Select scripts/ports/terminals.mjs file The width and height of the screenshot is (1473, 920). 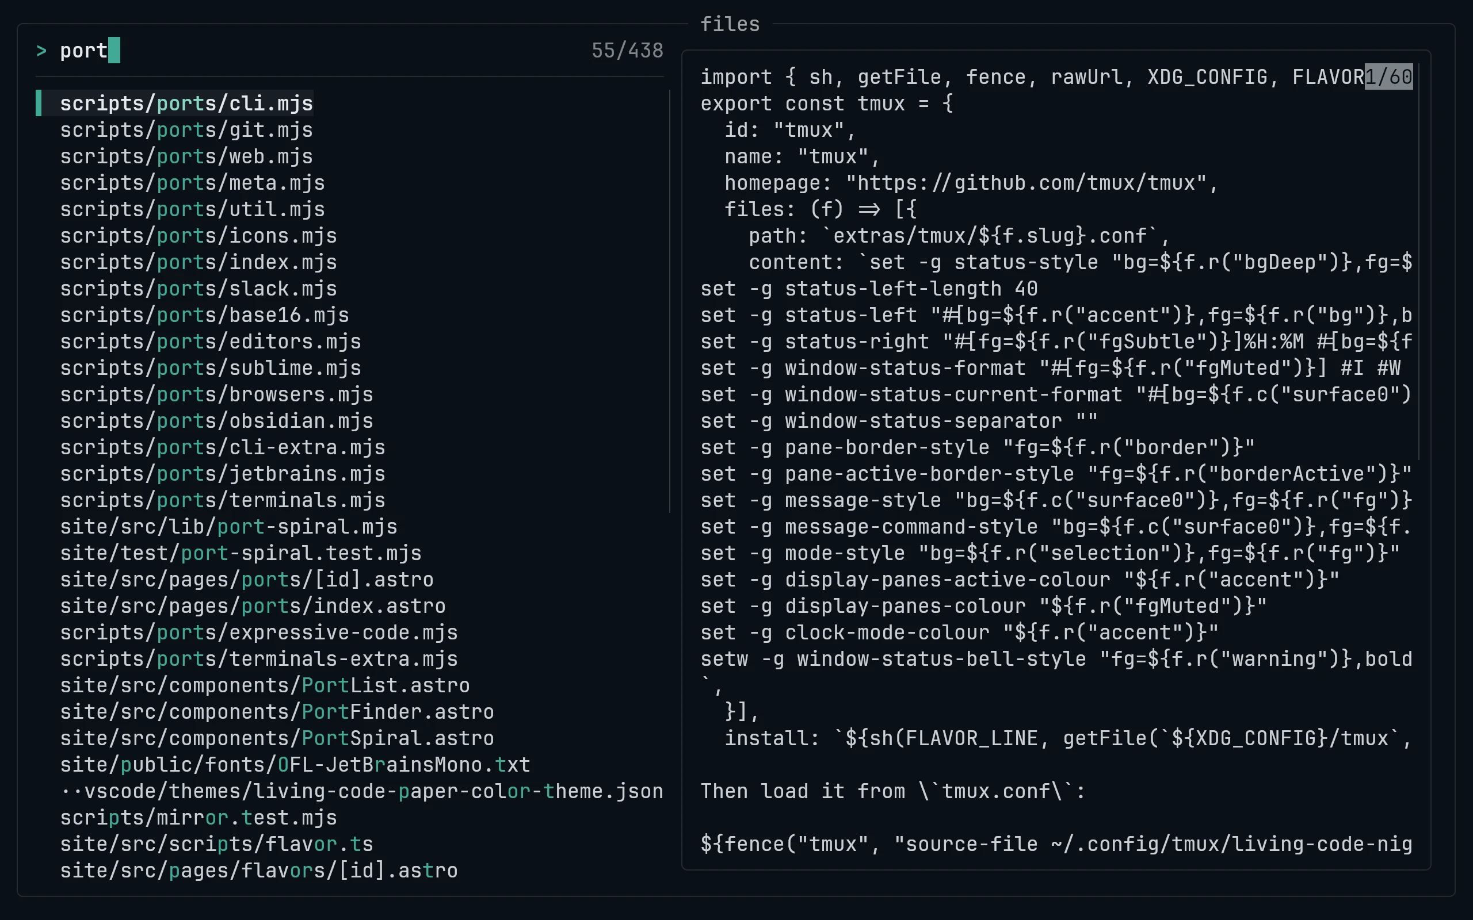click(223, 500)
